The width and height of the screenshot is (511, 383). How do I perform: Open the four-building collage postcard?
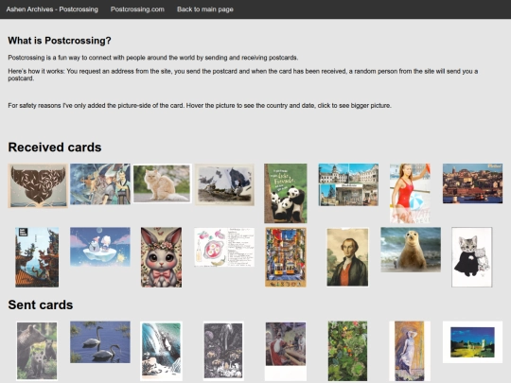click(348, 184)
